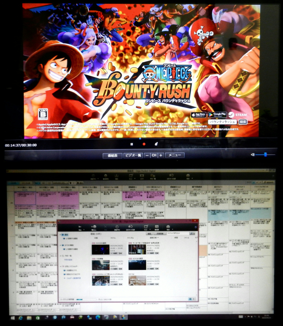283x326 pixels.
Task: Click the X delete icon in video list toolbar
Action: pyautogui.click(x=105, y=227)
